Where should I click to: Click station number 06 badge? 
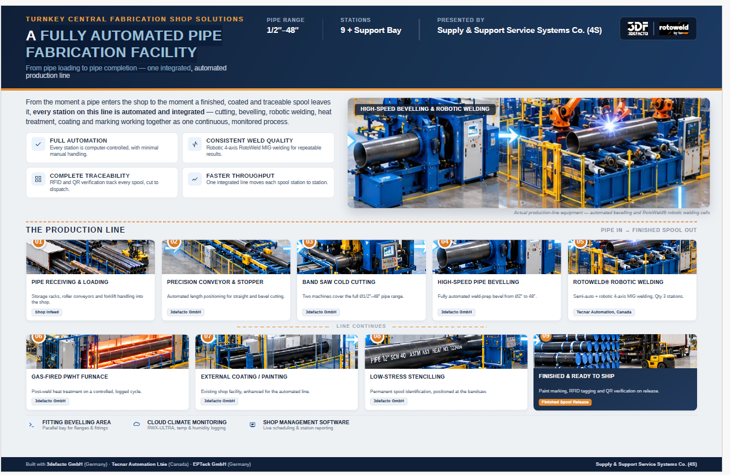[x=38, y=336]
